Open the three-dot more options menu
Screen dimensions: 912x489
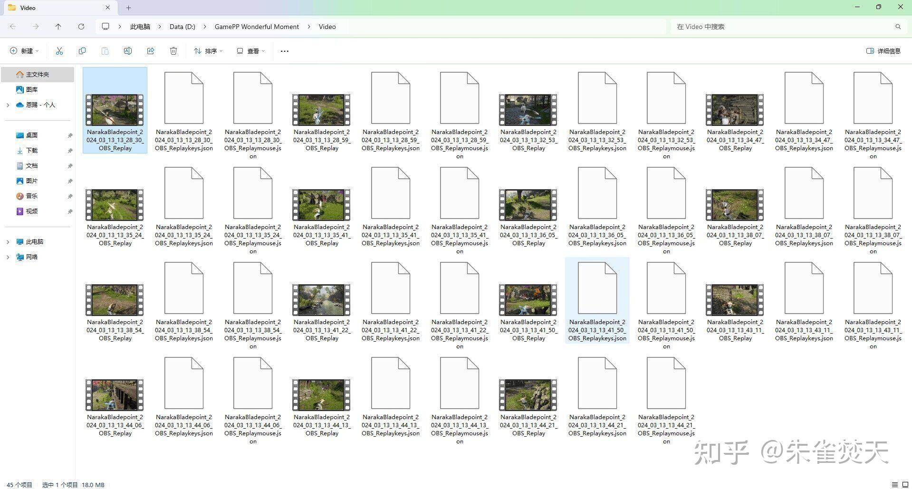click(285, 51)
